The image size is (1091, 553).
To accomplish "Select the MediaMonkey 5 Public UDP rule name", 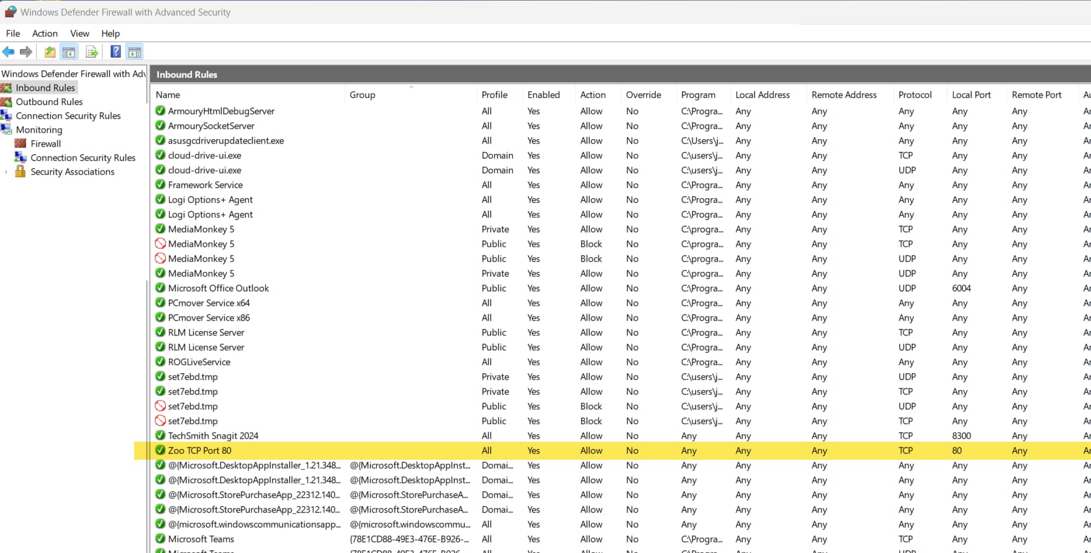I will [x=201, y=258].
